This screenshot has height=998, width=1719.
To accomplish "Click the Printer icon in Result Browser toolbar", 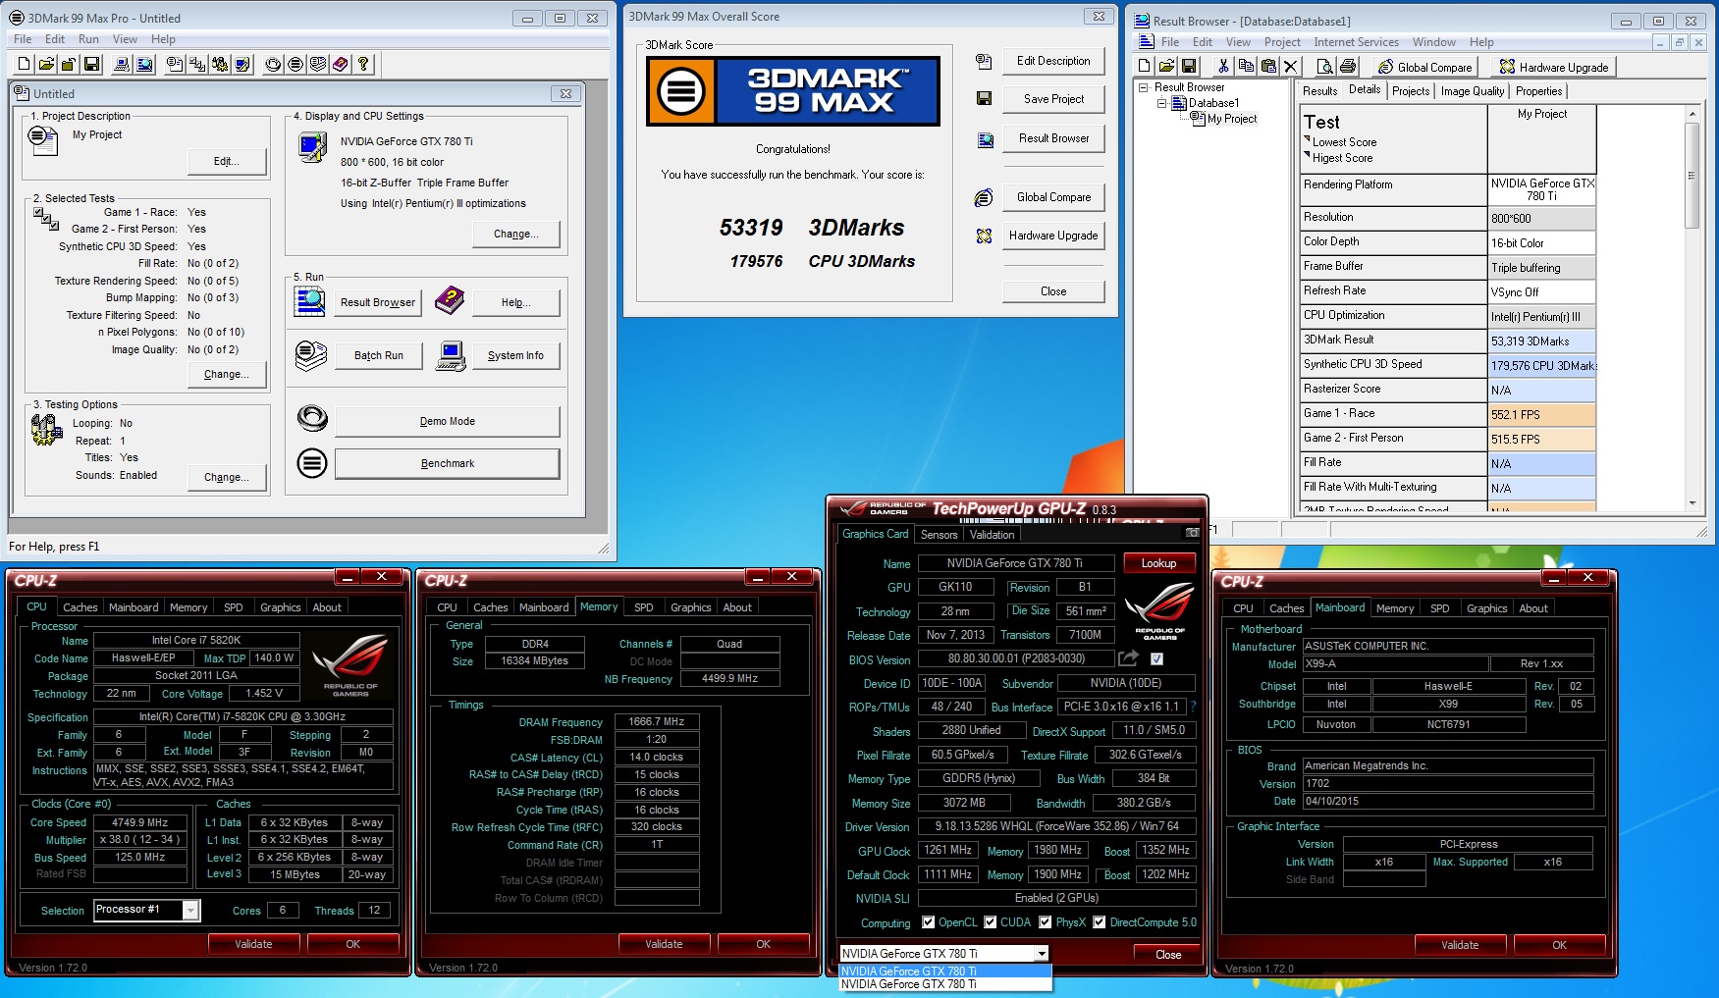I will pyautogui.click(x=1348, y=67).
